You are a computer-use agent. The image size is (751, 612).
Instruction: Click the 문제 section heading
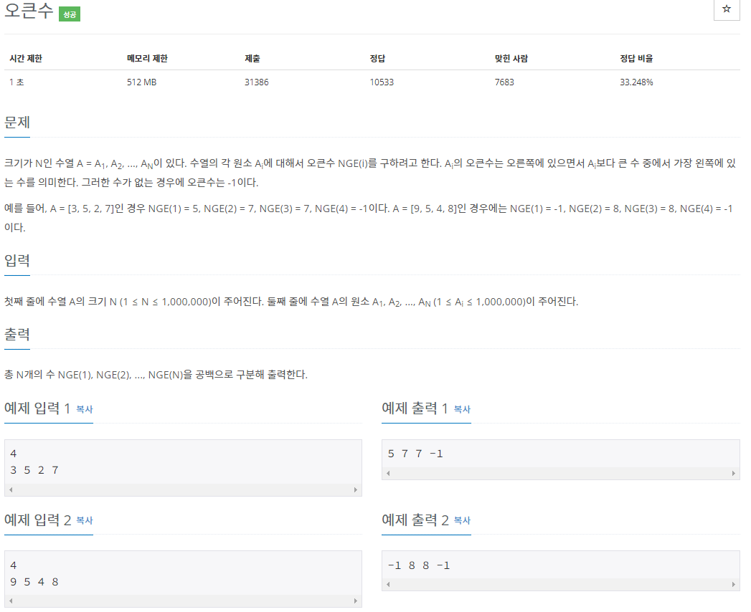point(17,123)
